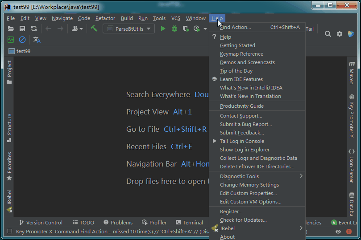Expand the JRebel submenu in Help menu

pyautogui.click(x=257, y=228)
